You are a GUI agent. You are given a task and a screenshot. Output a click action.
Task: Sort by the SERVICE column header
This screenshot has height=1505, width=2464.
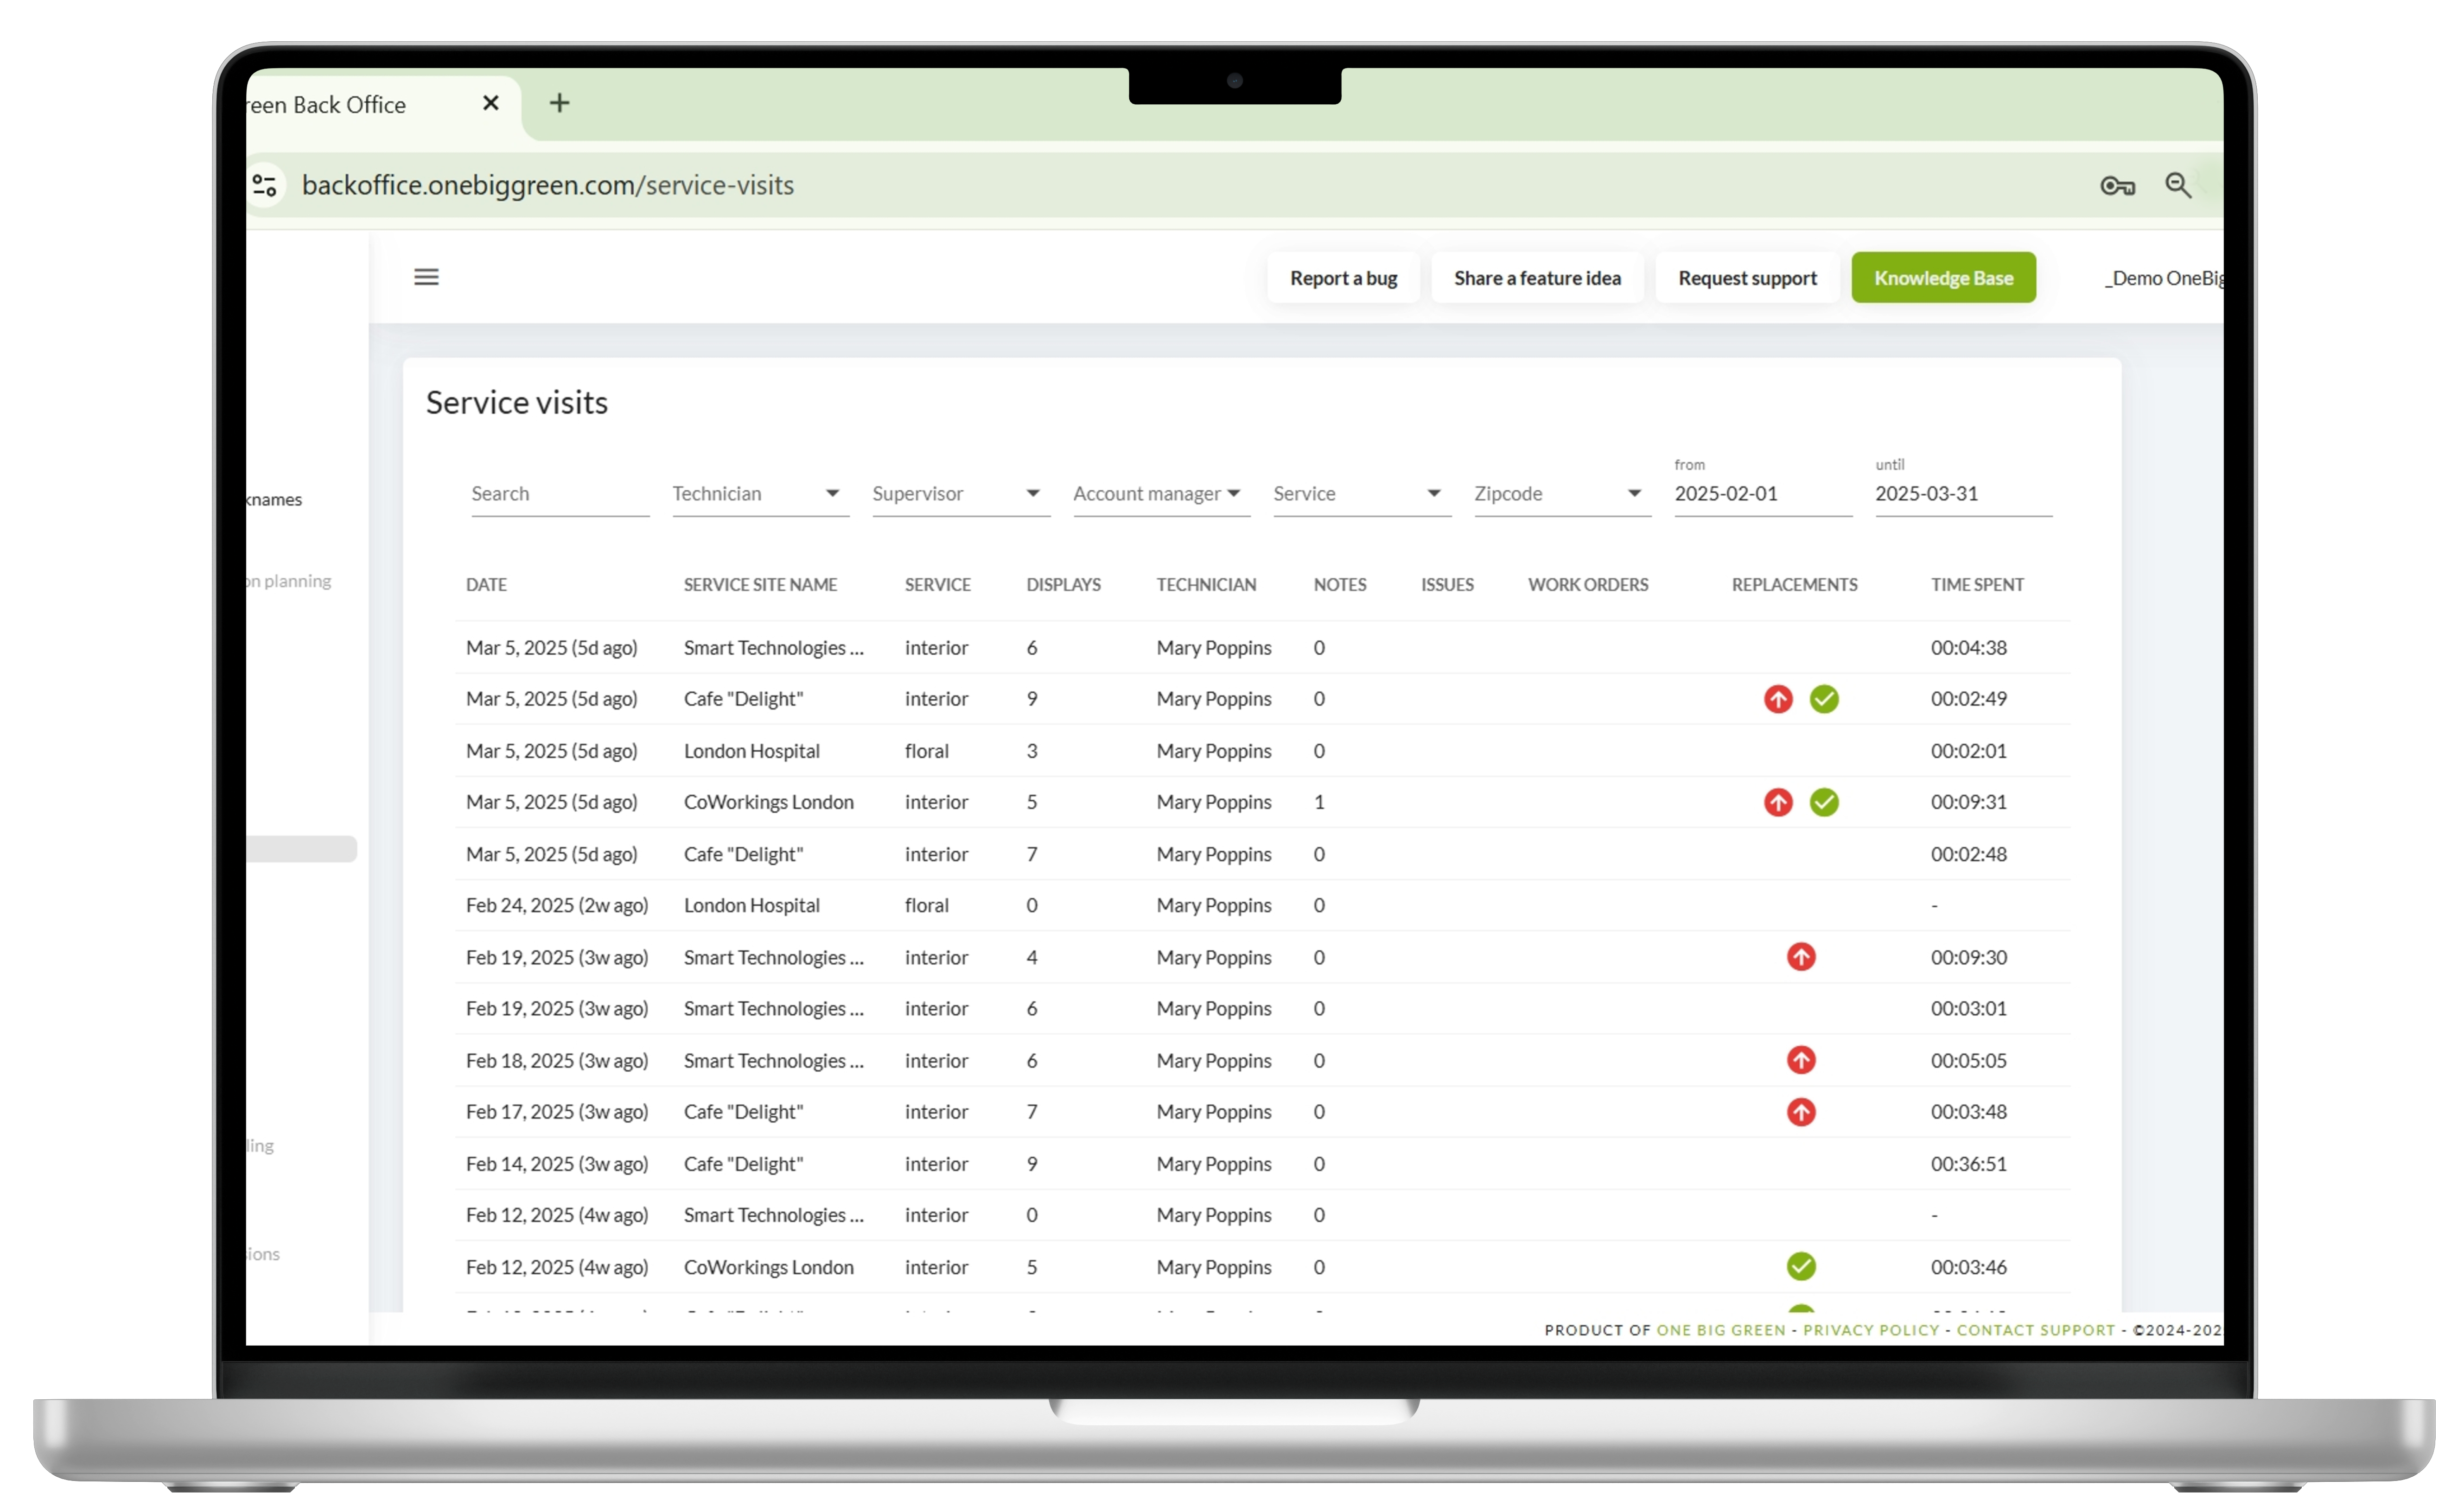tap(937, 585)
